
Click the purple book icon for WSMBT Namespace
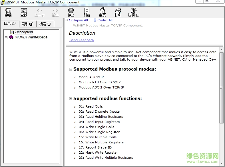coord(11,37)
